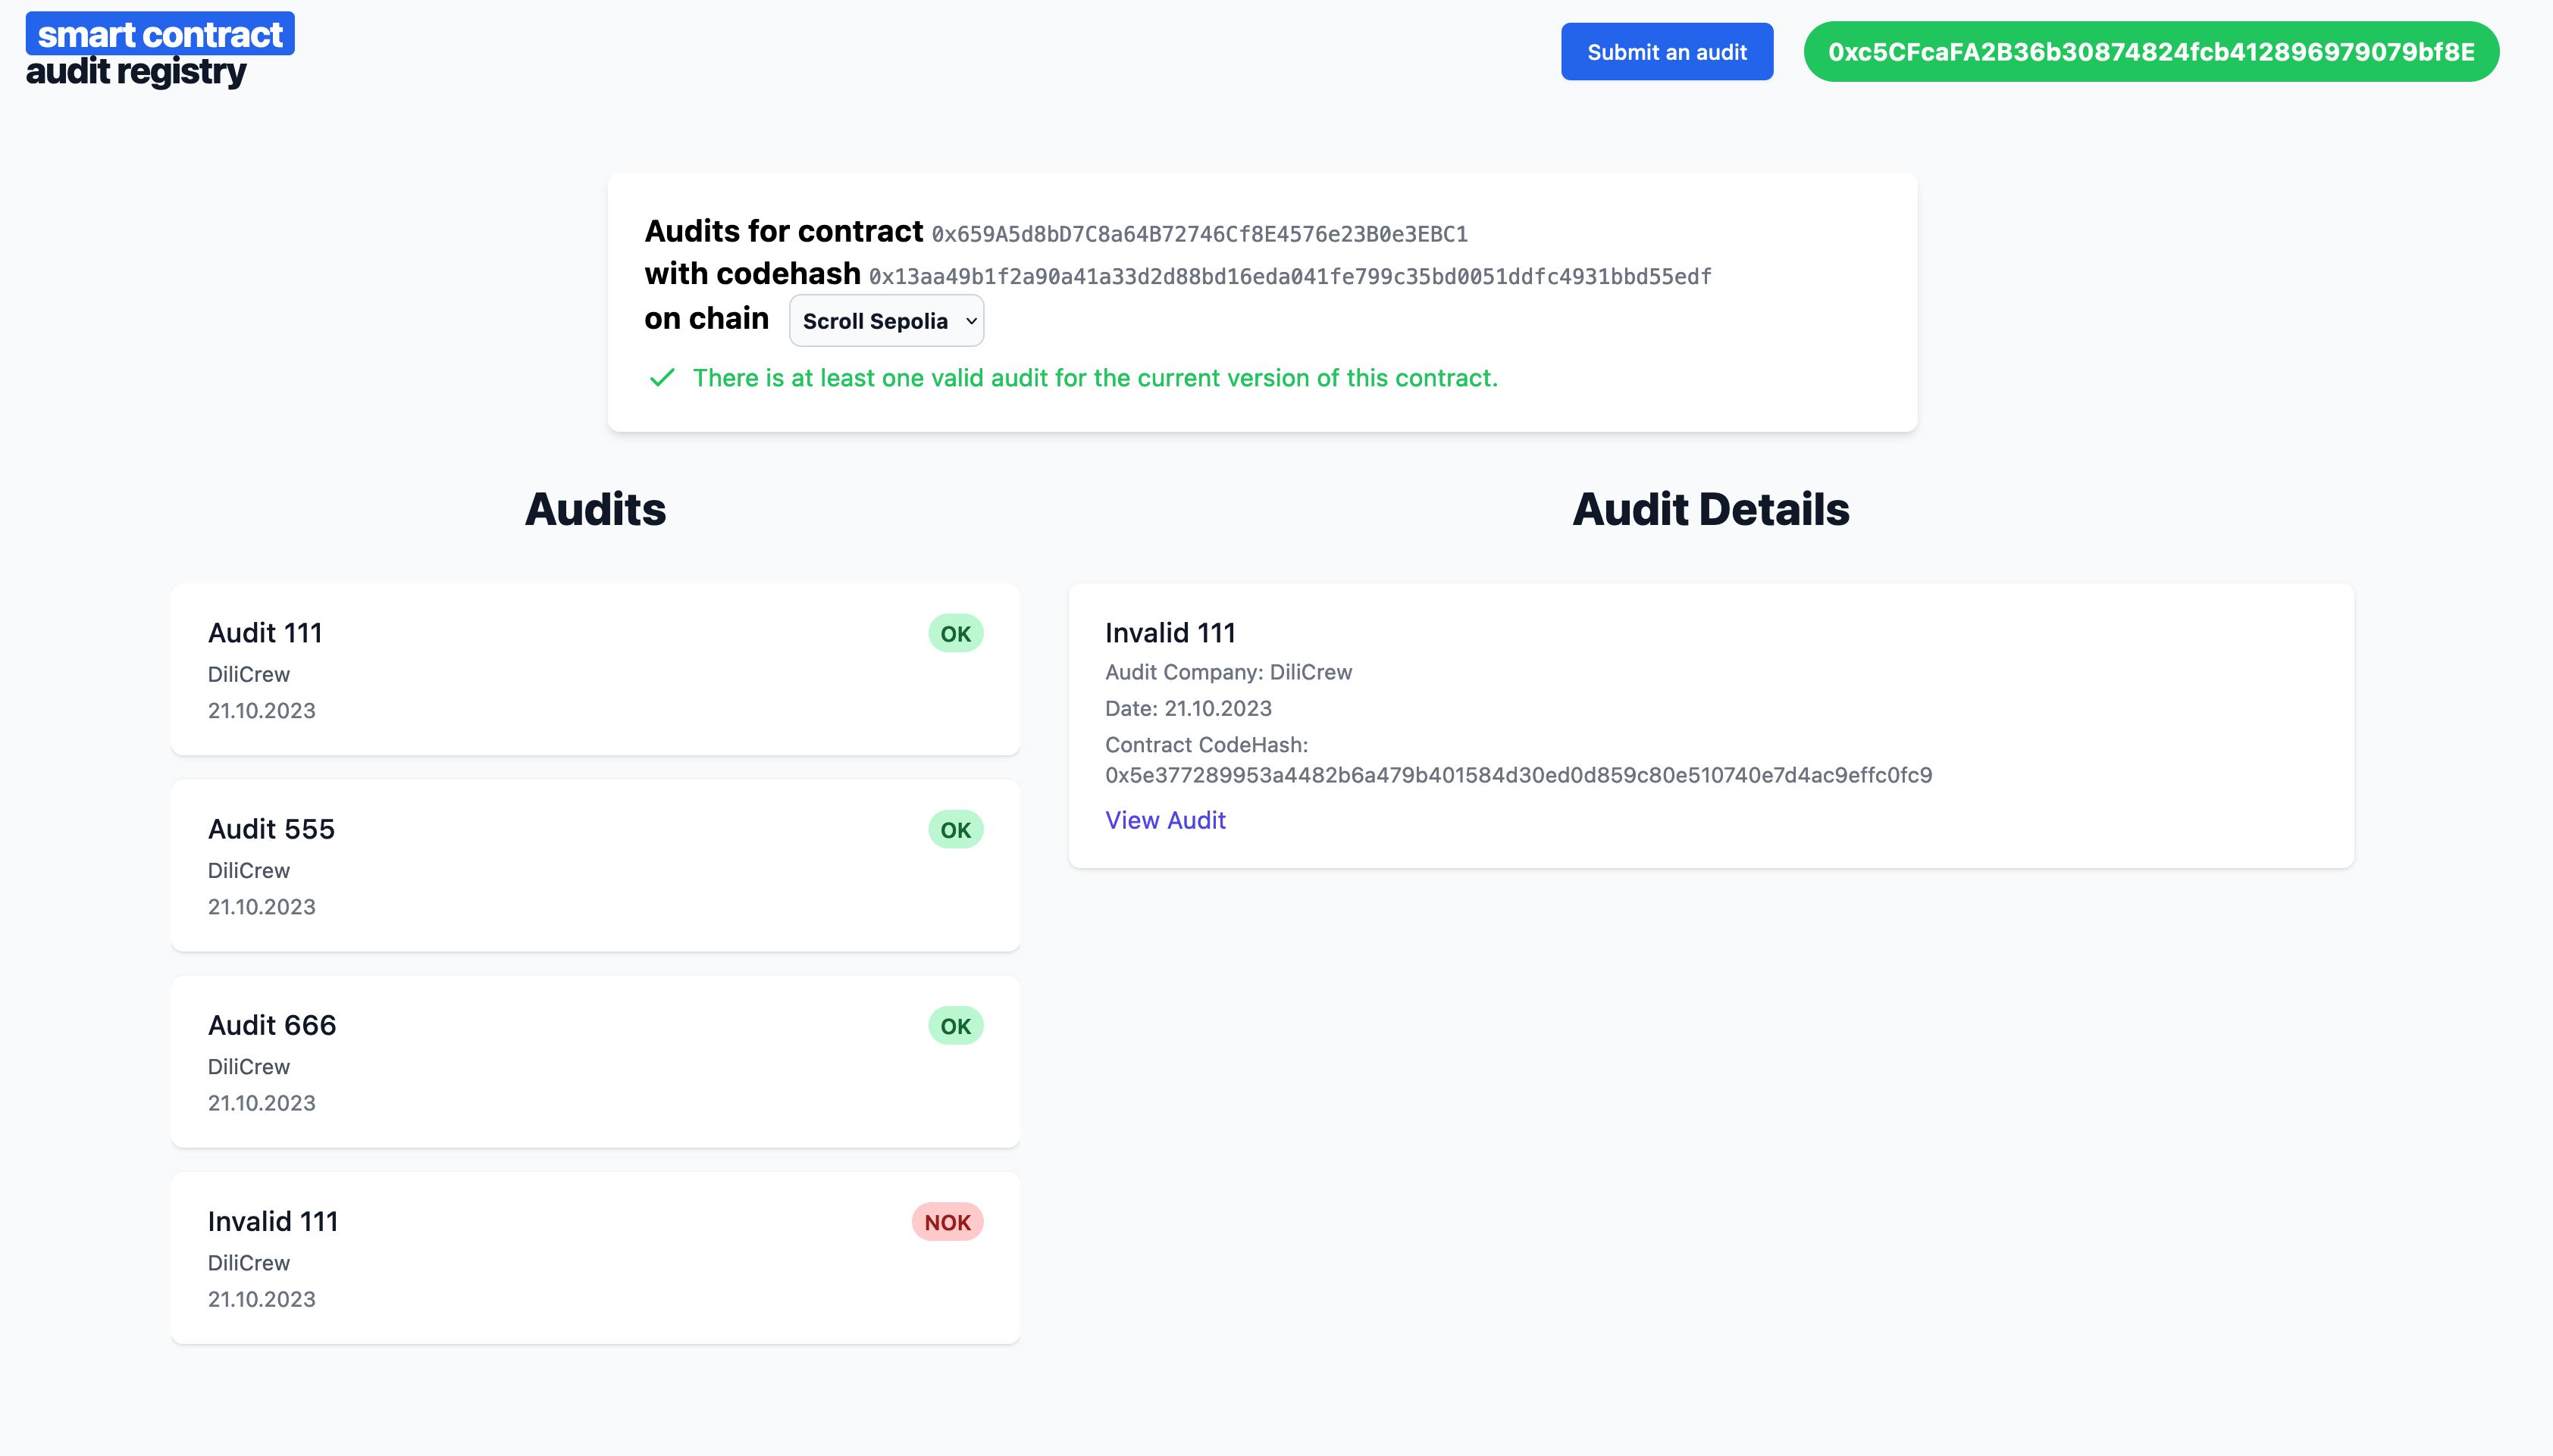
Task: Click DiliCrew under Audit 111
Action: pos(249,674)
